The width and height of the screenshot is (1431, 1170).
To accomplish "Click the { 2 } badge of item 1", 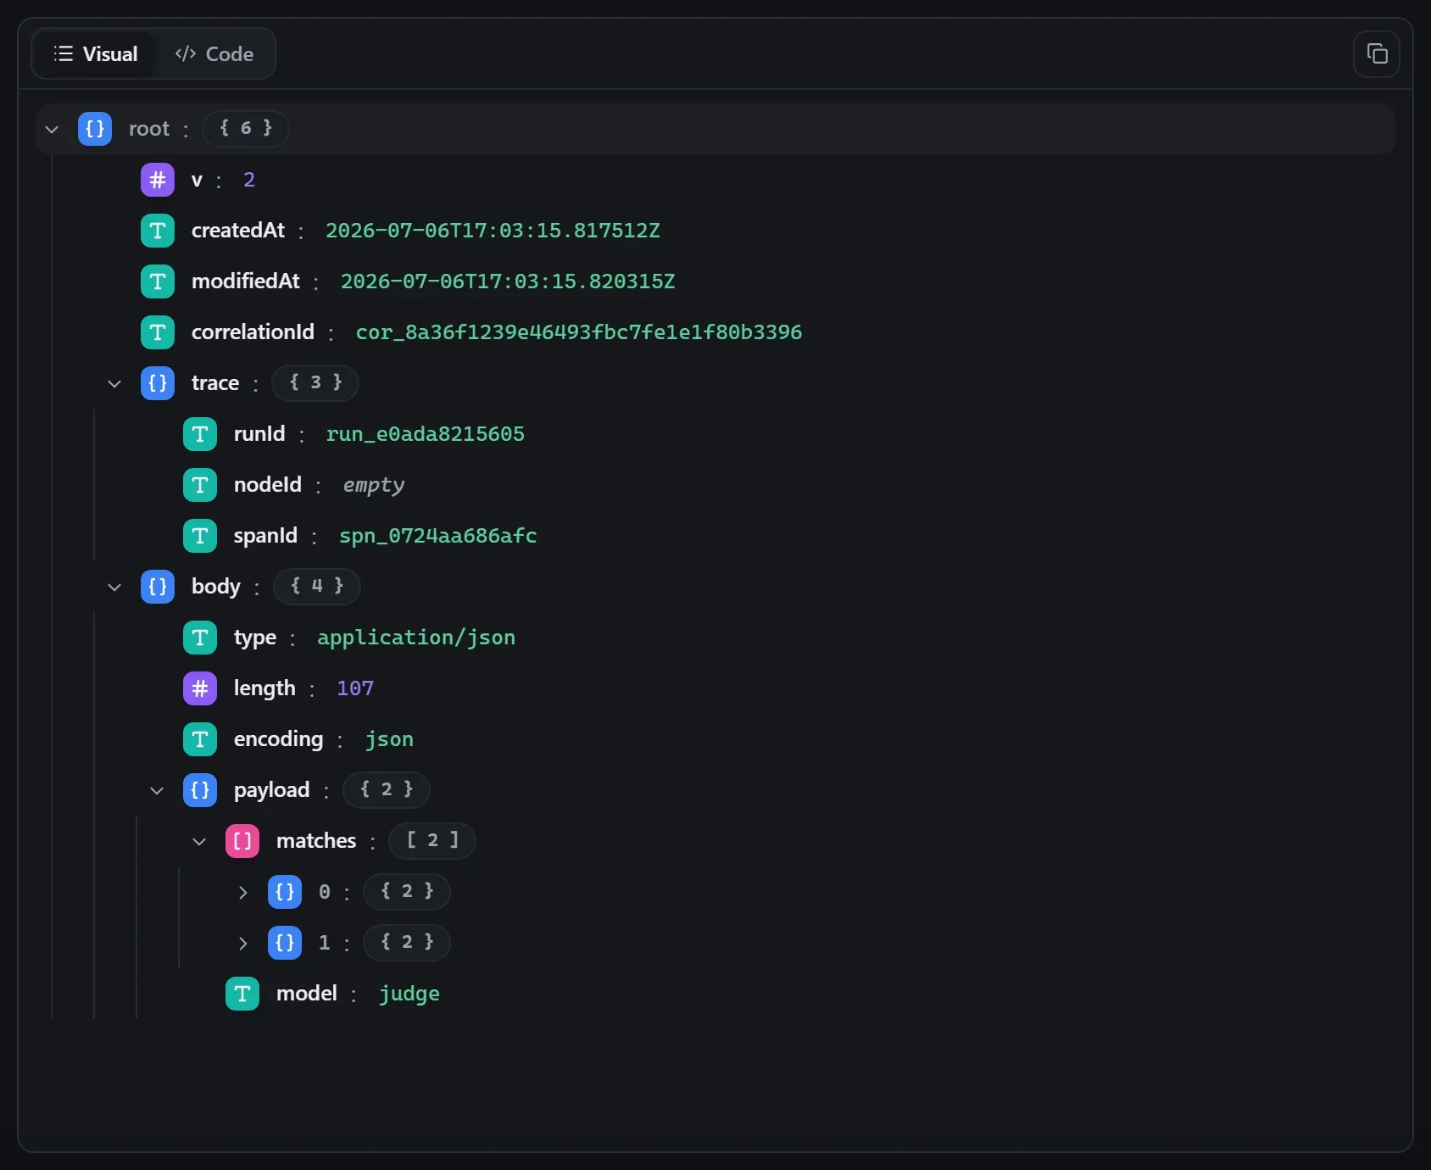I will tap(407, 942).
